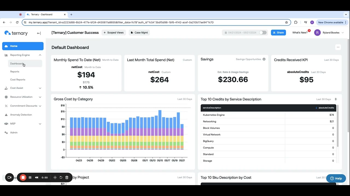Bookmark this page with the star icon
Viewport: 350px width, 196px height.
click(287, 22)
